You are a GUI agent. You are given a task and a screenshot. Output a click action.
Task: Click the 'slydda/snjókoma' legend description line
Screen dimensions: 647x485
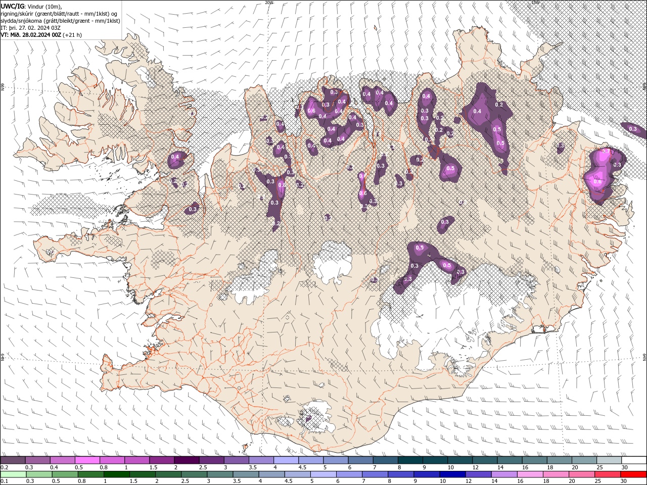60,21
